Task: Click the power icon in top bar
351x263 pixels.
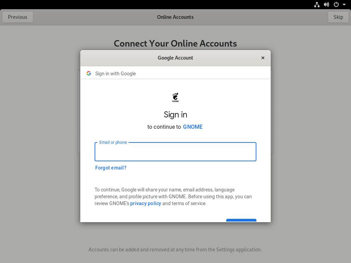Action: point(336,4)
